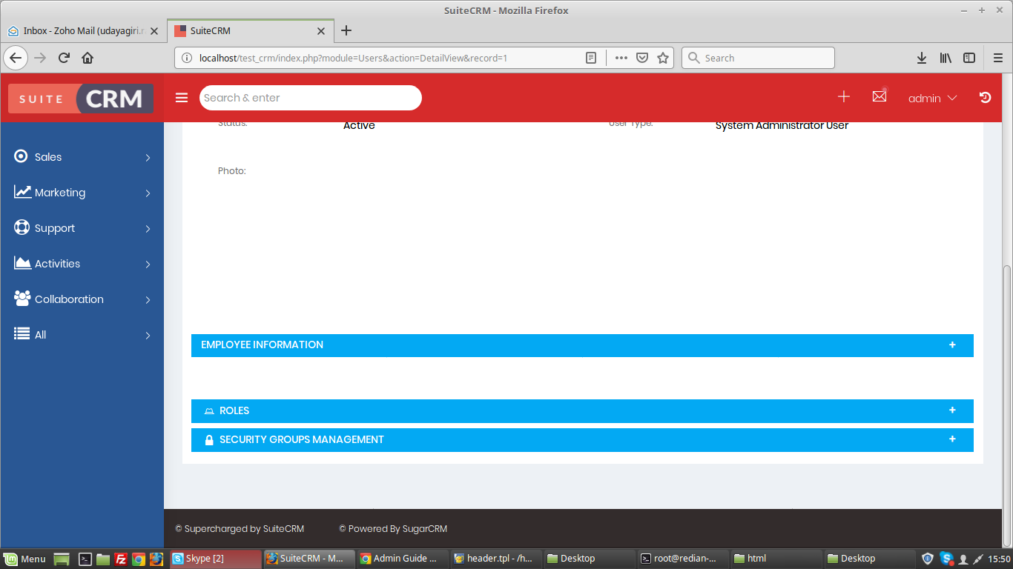The width and height of the screenshot is (1013, 569).
Task: Click the Supercharged by SuiteCRM link
Action: (240, 529)
